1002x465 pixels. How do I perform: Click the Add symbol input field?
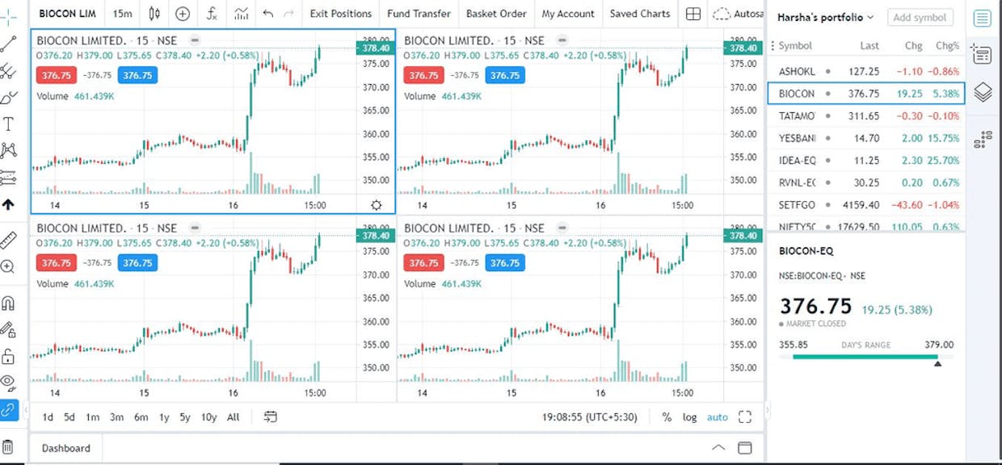pos(920,17)
